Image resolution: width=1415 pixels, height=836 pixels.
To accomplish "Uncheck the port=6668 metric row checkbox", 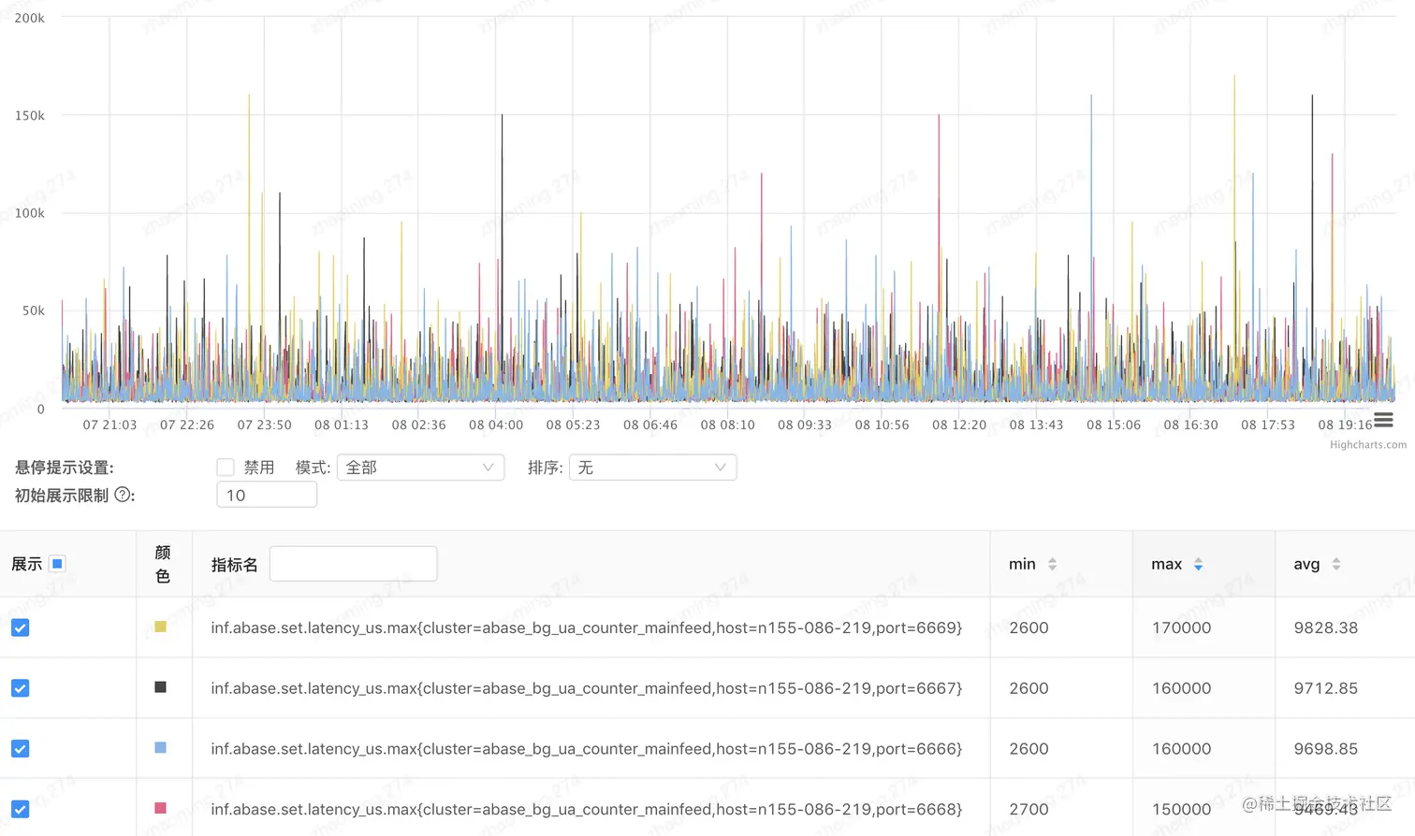I will click(x=21, y=809).
